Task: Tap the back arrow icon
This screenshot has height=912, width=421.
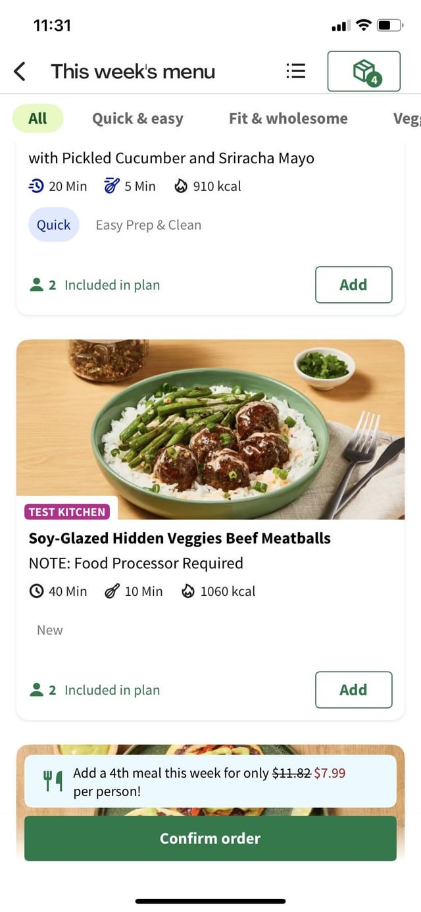Action: pyautogui.click(x=20, y=71)
